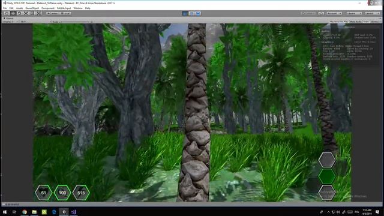Open the Action Center notifications
This screenshot has width=384, height=216.
pyautogui.click(x=377, y=212)
